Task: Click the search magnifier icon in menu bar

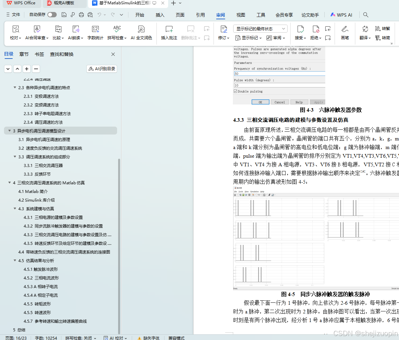Action: (366, 15)
